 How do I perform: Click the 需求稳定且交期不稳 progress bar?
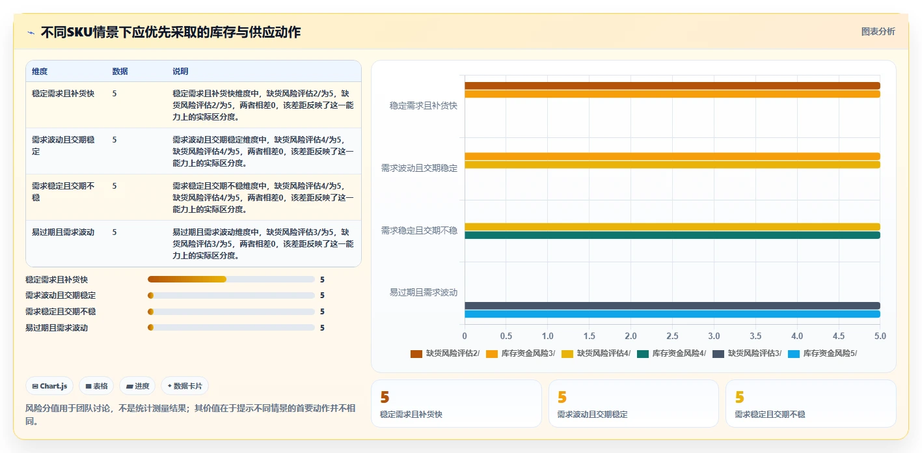[231, 312]
